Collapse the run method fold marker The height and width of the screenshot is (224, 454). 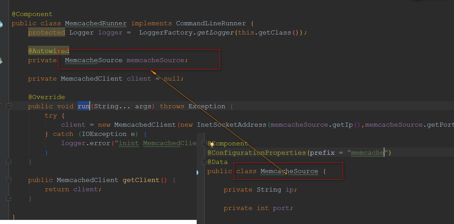[x=9, y=106]
